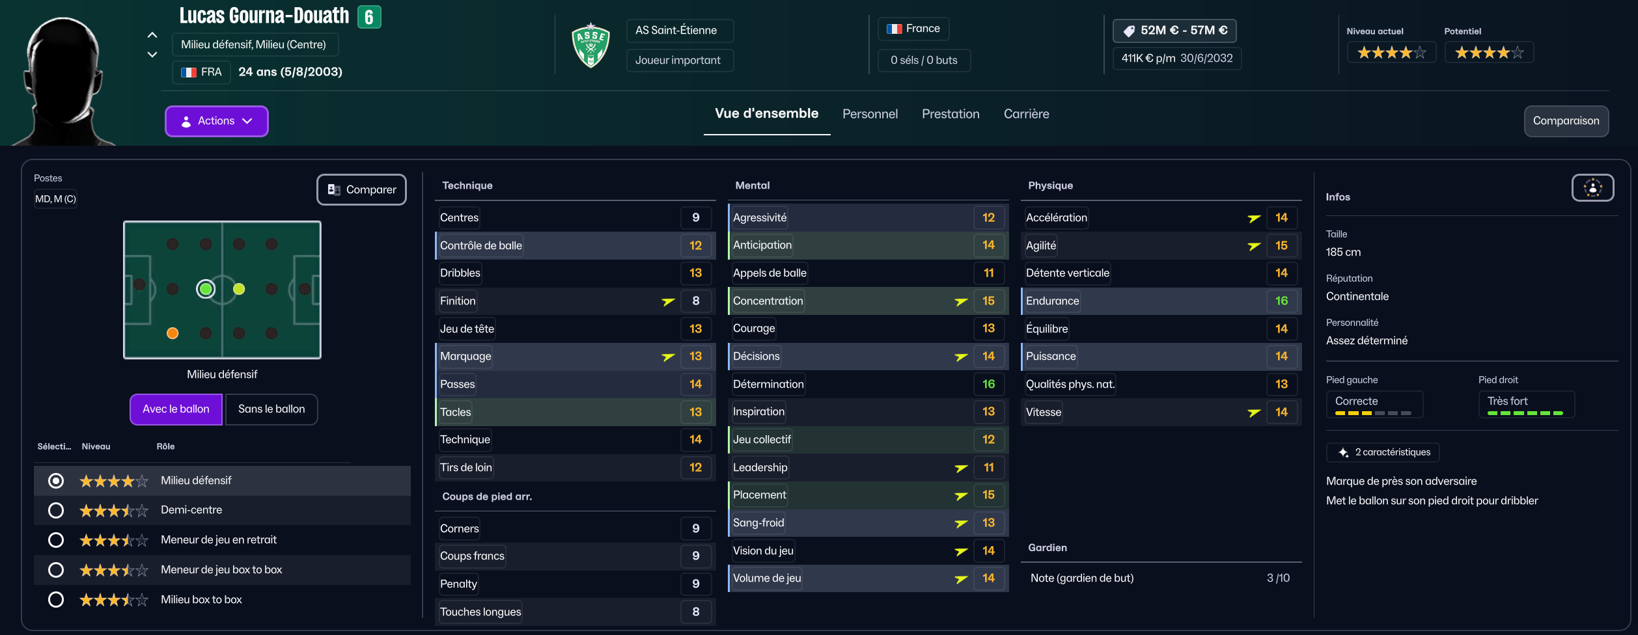Screen dimensions: 1638x635
Task: Select the orange position dot on pitch
Action: [x=173, y=333]
